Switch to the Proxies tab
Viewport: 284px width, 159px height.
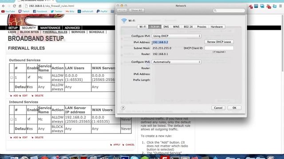tap(201, 26)
